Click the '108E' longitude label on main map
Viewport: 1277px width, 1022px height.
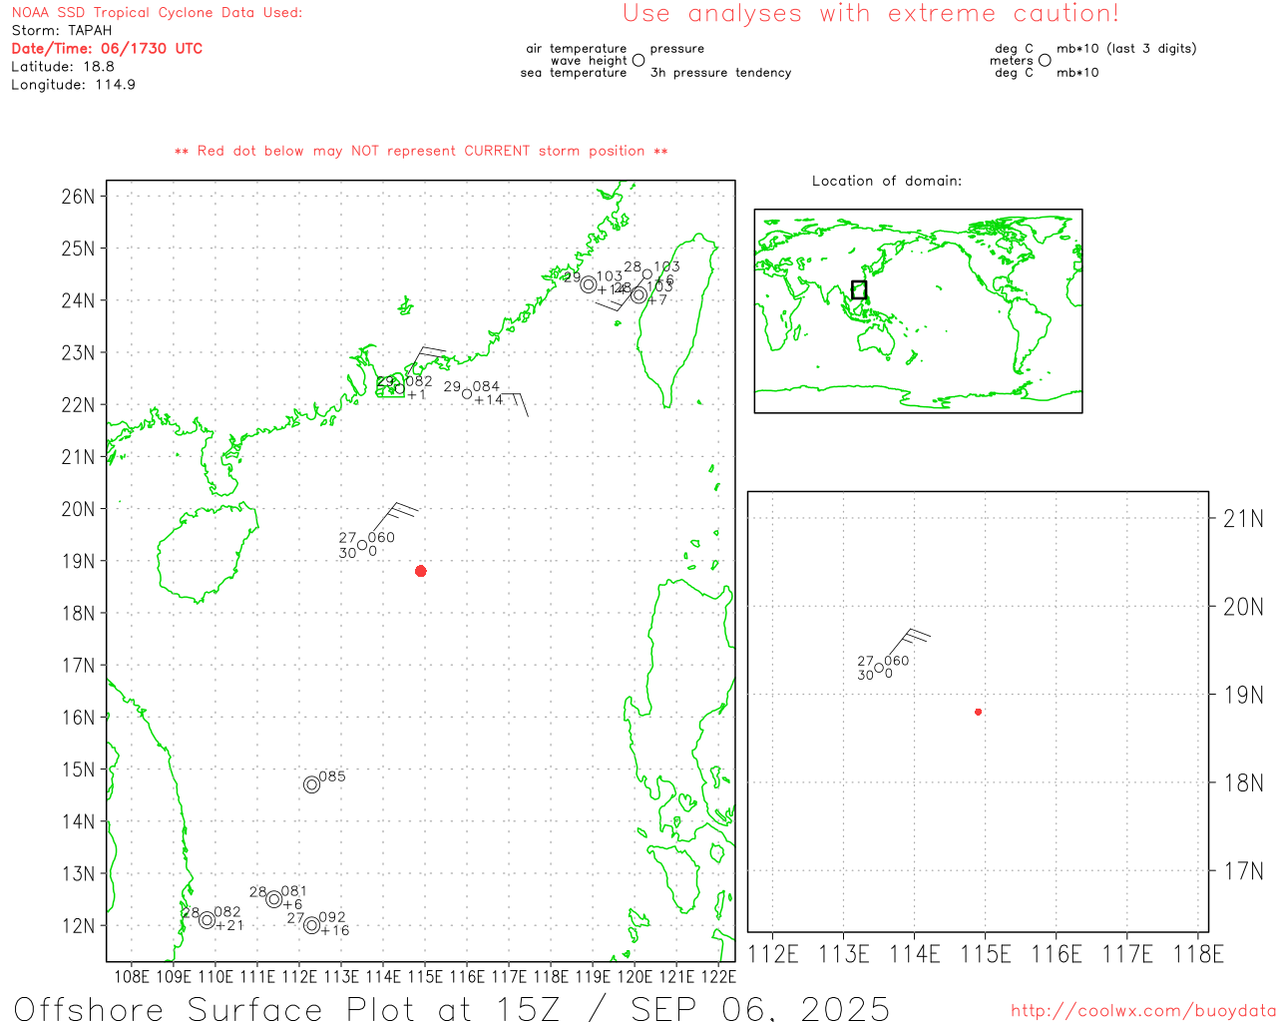[132, 977]
